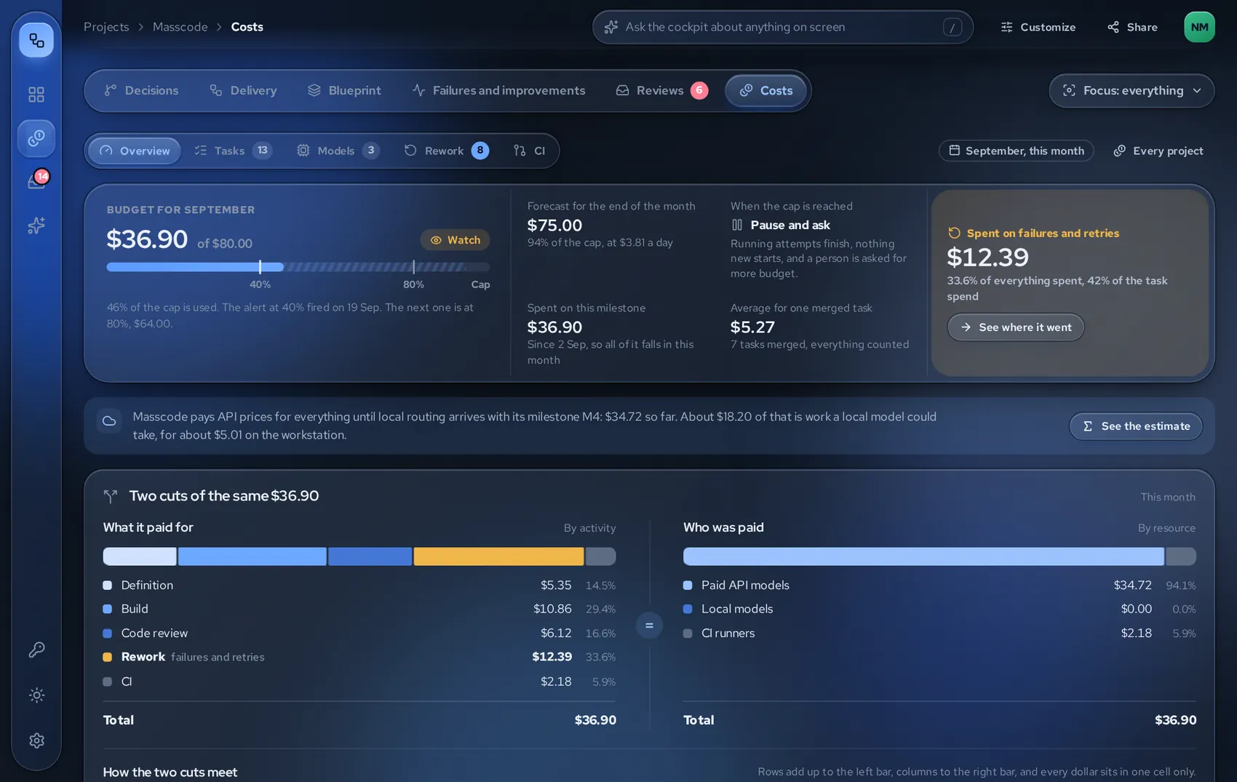Viewport: 1237px width, 782px height.
Task: Open the Reviews tab with 6 badge
Action: point(661,91)
